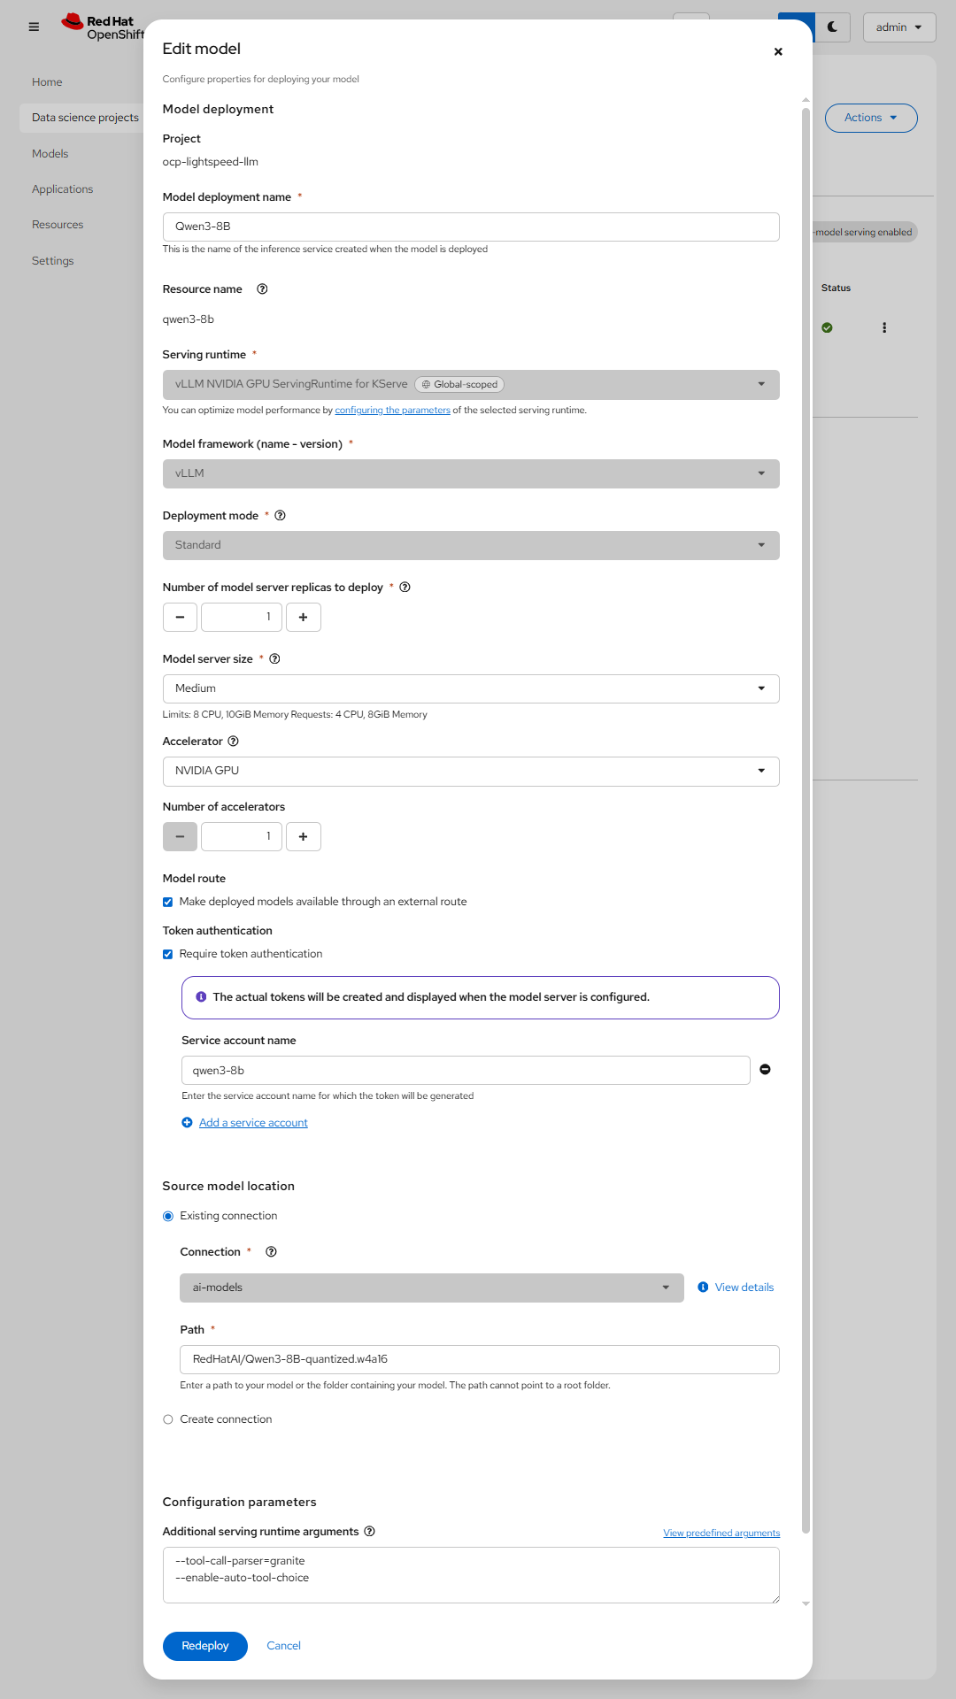Viewport: 956px width, 1699px height.
Task: Toggle dark mode with the moon icon
Action: point(832,27)
